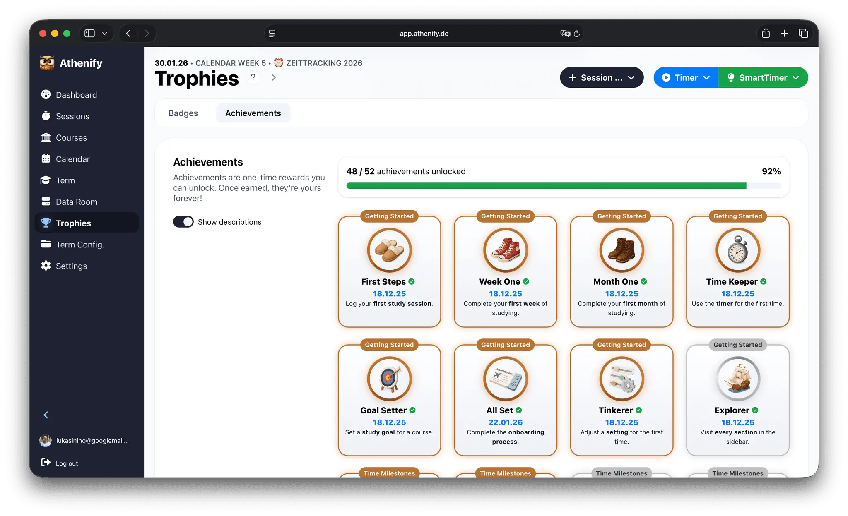Image resolution: width=848 pixels, height=516 pixels.
Task: Select Trophies in the sidebar
Action: pyautogui.click(x=87, y=223)
